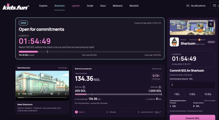Click the Prelaunch badge beside Shartcoin
Screen dimensions: 219x120
coord(211,42)
